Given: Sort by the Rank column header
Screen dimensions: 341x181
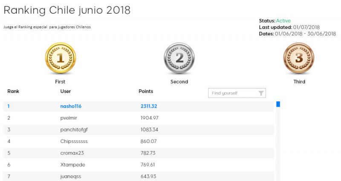Looking at the screenshot, I should pyautogui.click(x=13, y=91).
